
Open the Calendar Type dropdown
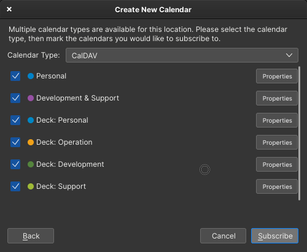coord(182,55)
